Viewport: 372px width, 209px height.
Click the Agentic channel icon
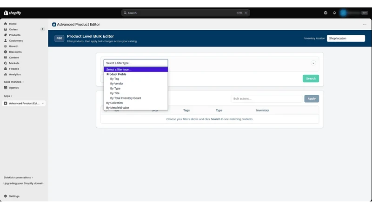[x=6, y=88]
